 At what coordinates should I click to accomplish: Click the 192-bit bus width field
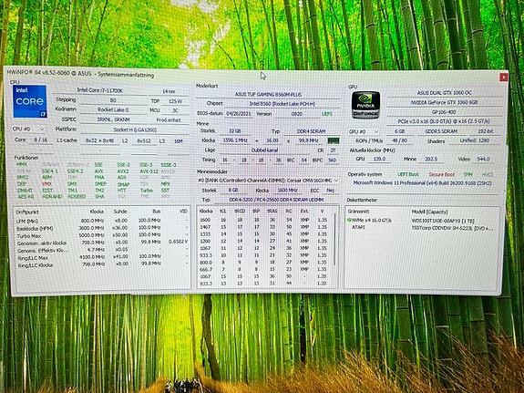click(486, 132)
